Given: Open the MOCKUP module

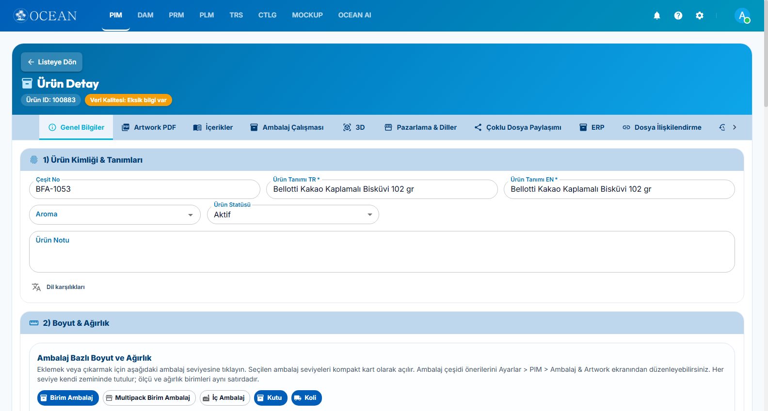Looking at the screenshot, I should tap(307, 15).
